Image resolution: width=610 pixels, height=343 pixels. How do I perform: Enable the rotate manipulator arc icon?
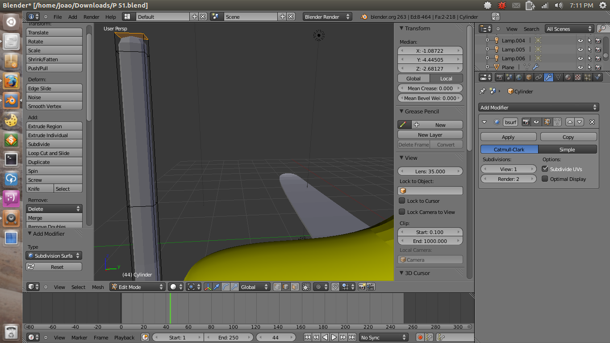[226, 287]
